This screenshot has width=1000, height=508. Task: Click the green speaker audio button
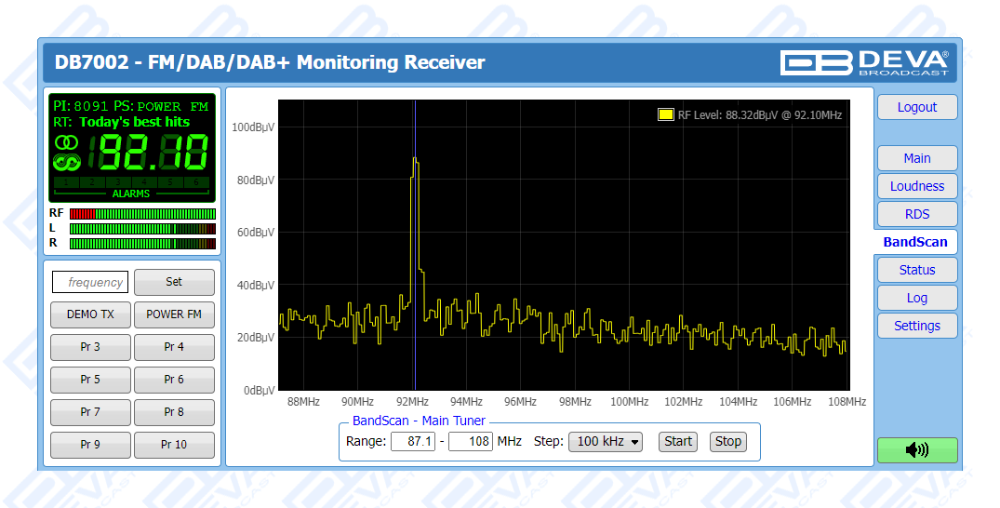(x=916, y=450)
